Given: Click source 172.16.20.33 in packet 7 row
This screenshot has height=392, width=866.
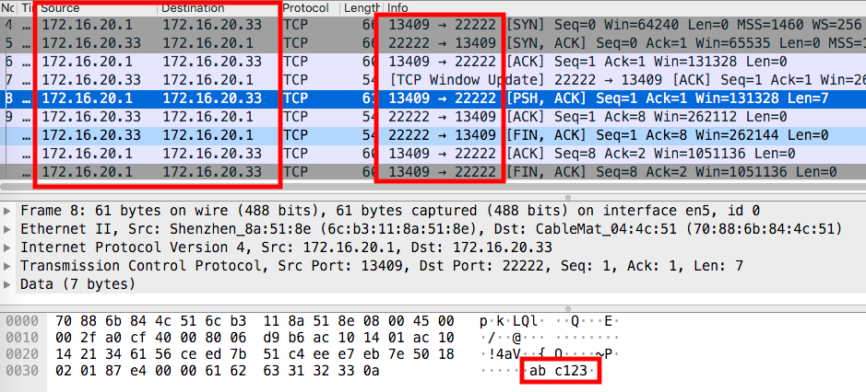Looking at the screenshot, I should coord(91,80).
